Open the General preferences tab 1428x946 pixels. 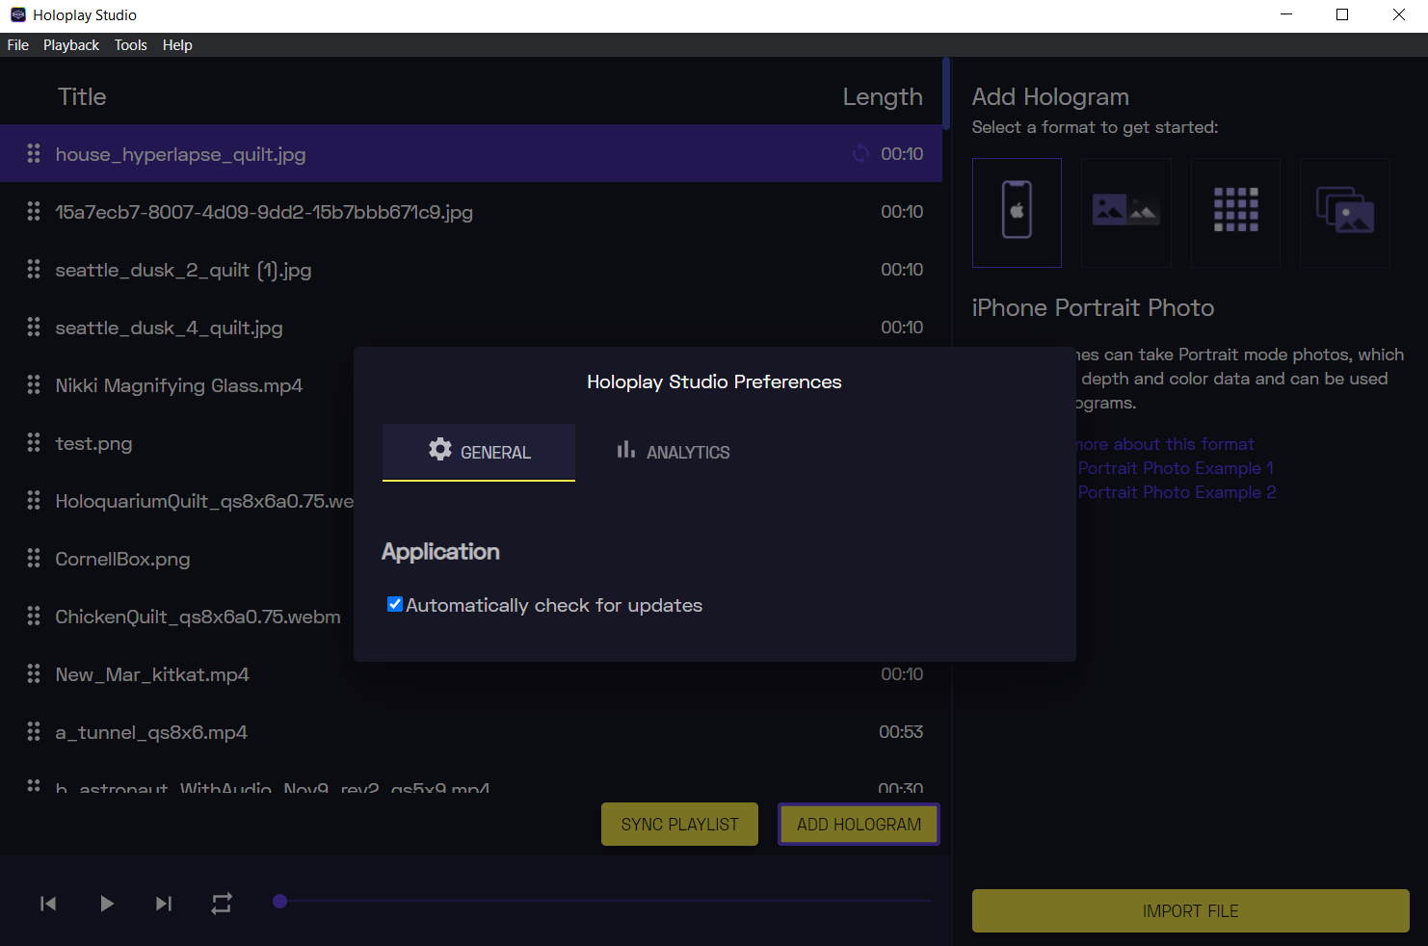(479, 452)
